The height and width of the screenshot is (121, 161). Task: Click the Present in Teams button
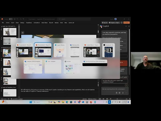point(114,23)
